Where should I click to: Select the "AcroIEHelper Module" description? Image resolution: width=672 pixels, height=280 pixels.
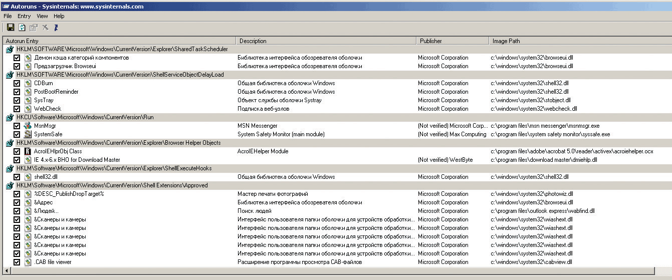click(263, 151)
